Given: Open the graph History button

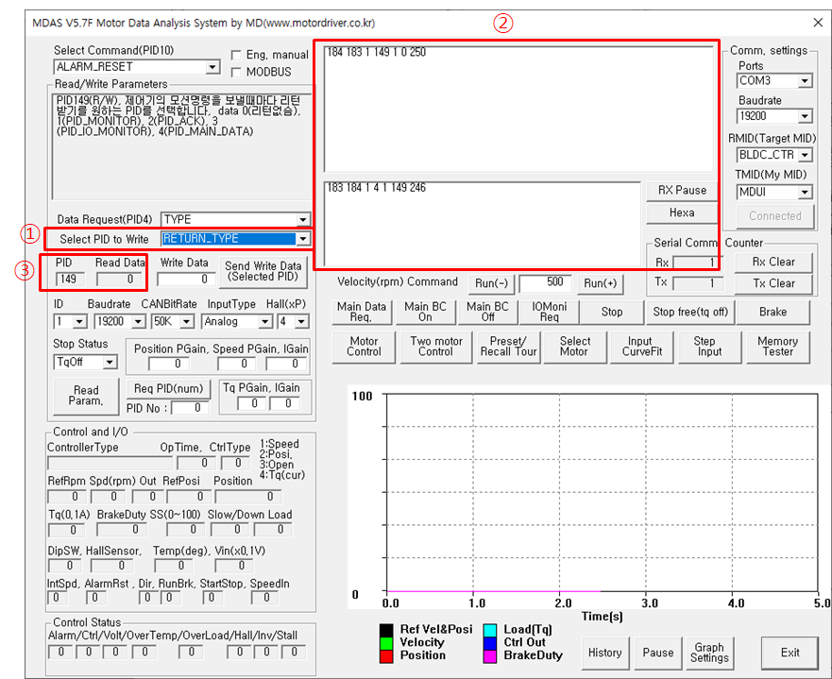Looking at the screenshot, I should 605,653.
